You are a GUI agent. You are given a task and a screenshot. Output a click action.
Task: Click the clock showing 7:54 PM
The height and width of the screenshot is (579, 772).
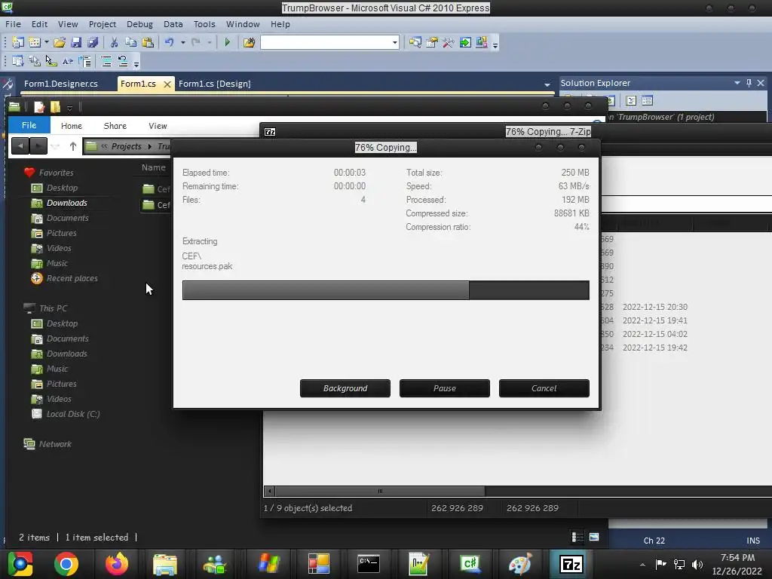click(737, 557)
